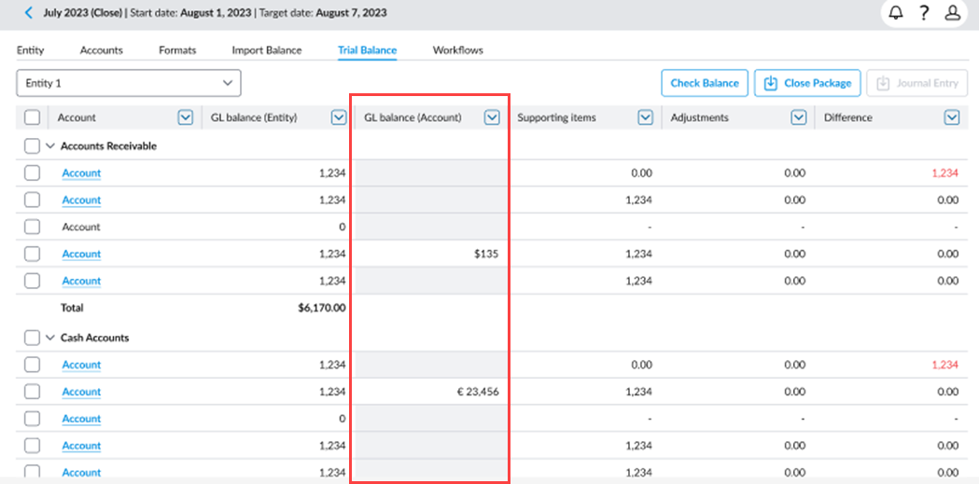Open the Entity 1 dropdown

point(129,83)
